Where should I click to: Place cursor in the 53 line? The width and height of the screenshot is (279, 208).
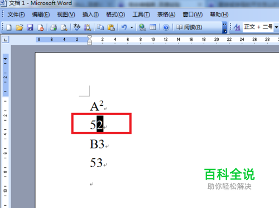[x=97, y=163]
